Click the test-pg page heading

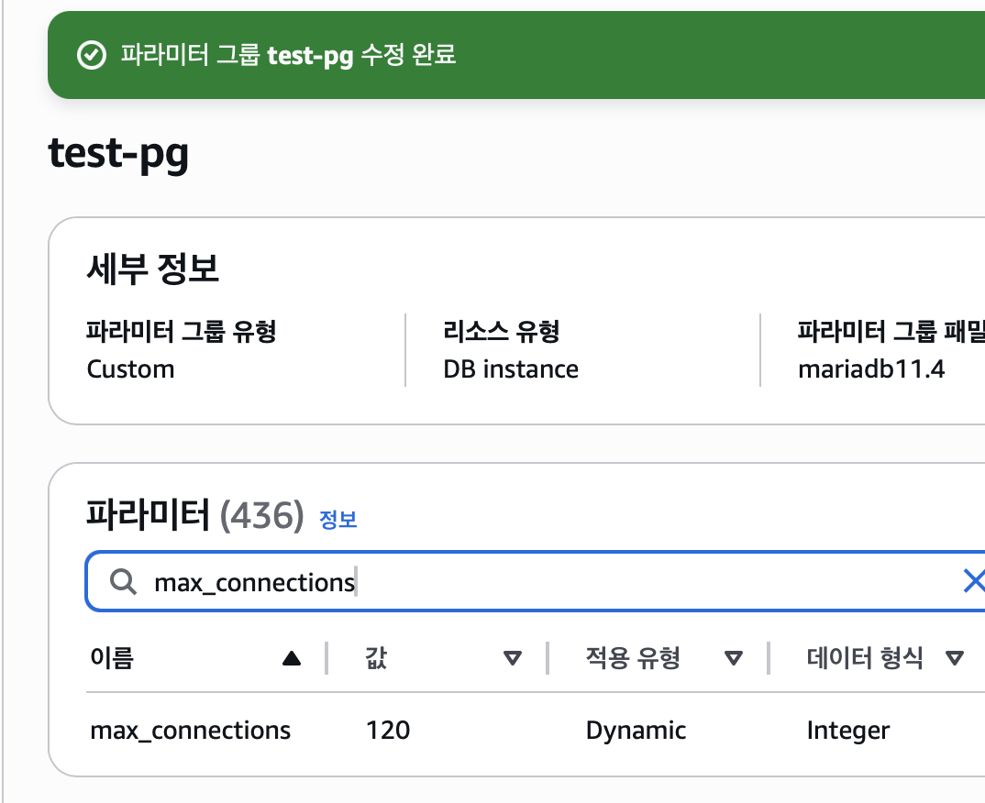pyautogui.click(x=118, y=154)
